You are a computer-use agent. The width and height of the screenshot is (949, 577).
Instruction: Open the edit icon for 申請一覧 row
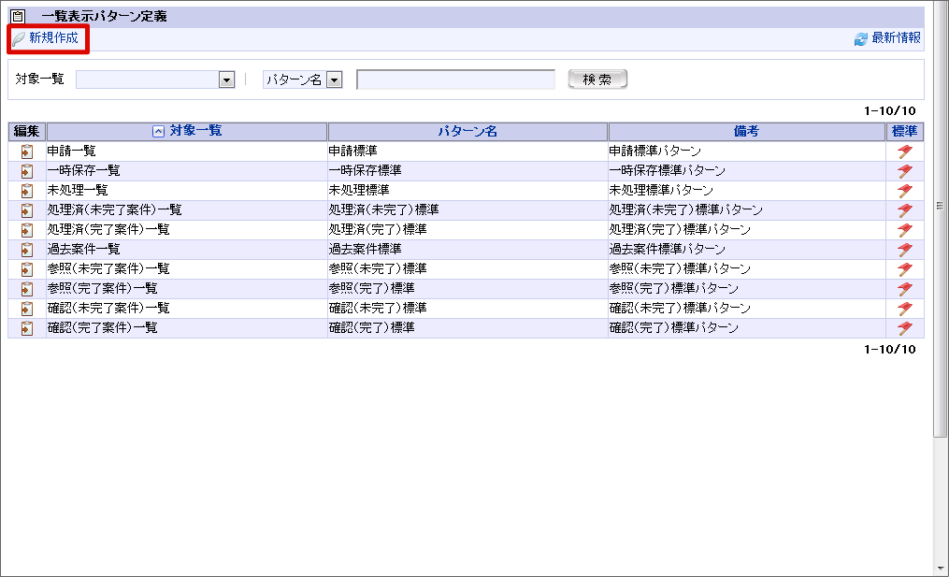pos(25,151)
